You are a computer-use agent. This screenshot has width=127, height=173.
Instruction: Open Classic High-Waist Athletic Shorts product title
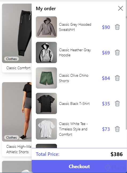tap(19, 149)
